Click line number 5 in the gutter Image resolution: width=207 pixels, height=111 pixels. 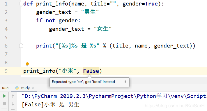tap(6, 37)
